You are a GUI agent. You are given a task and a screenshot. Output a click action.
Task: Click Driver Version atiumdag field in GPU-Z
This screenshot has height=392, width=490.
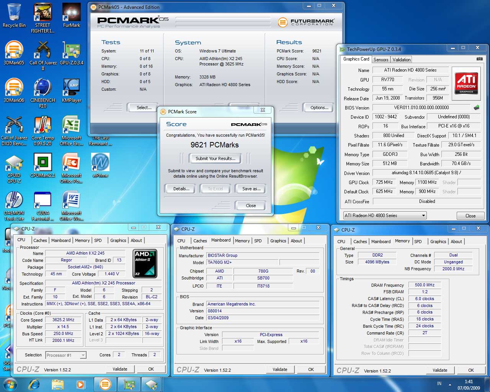pyautogui.click(x=427, y=173)
